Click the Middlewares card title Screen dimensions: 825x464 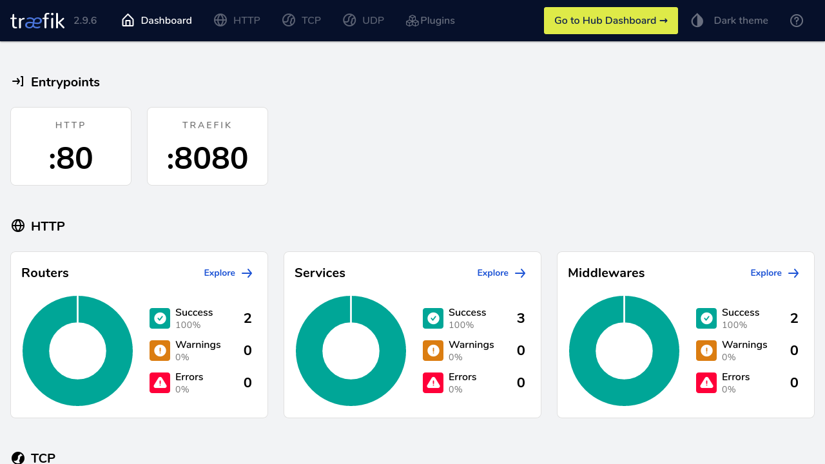[606, 273]
